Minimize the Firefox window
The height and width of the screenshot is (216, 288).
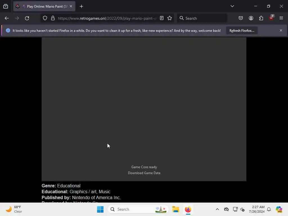(256, 6)
